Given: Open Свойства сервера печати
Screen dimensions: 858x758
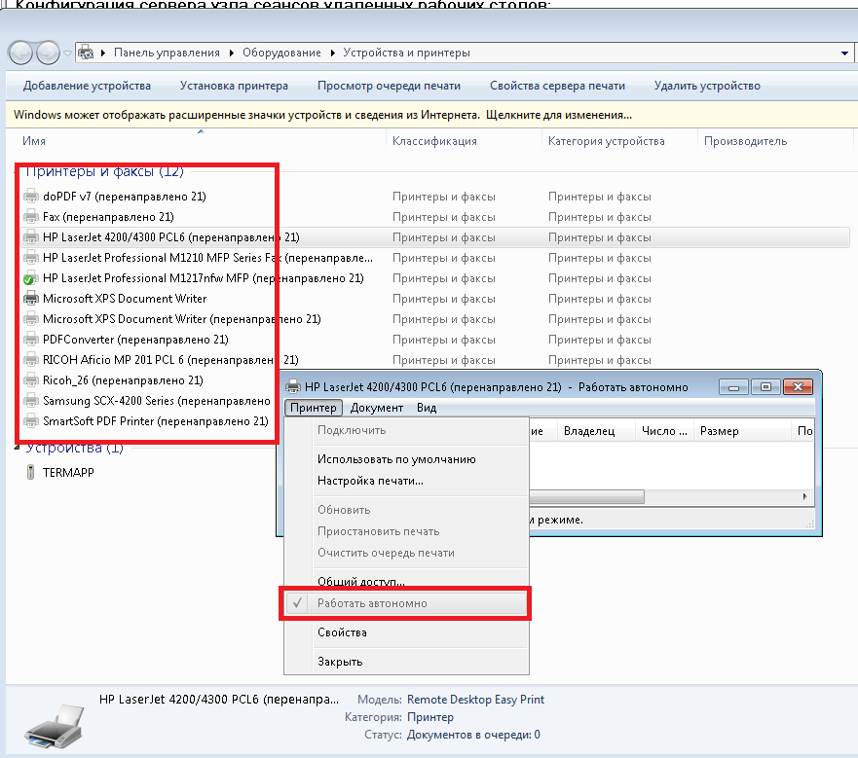Looking at the screenshot, I should 558,86.
